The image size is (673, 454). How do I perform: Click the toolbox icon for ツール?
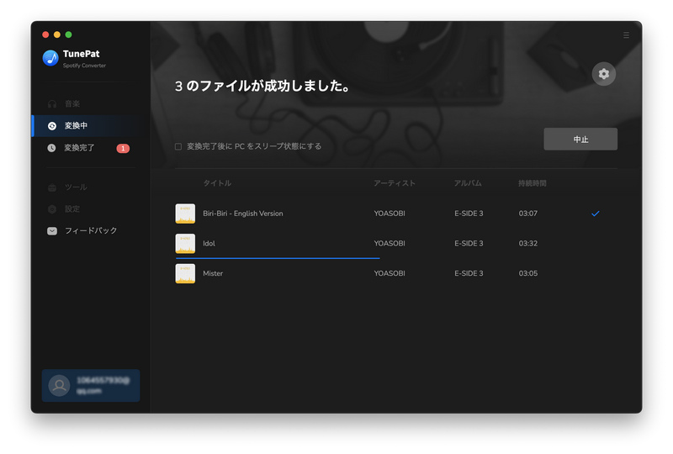coord(52,187)
